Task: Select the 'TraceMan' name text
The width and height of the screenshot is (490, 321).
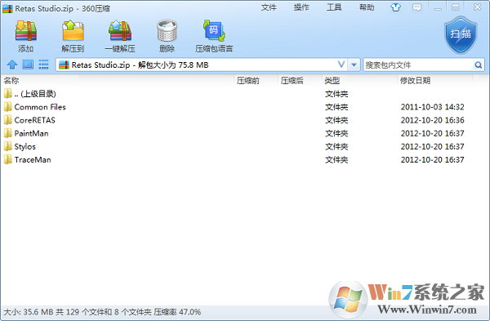Action: point(33,159)
